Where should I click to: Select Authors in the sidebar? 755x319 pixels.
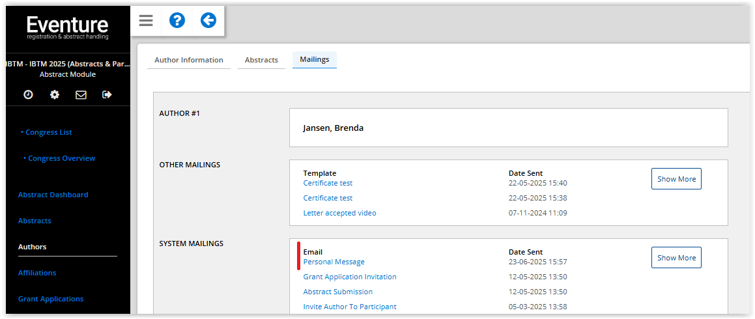point(33,247)
